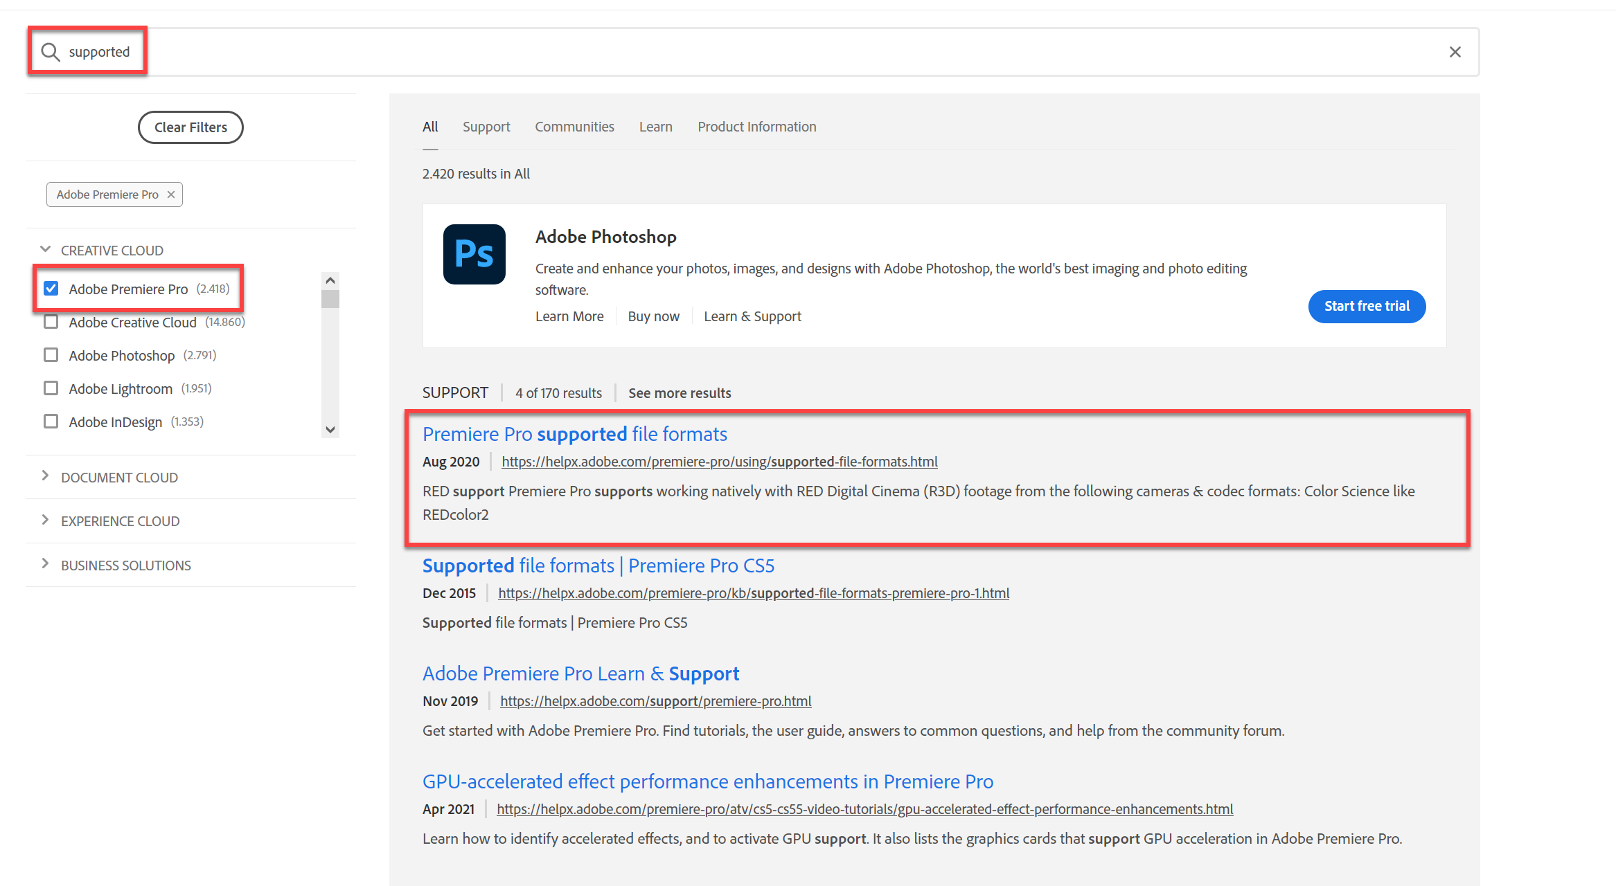Click the search magnifying glass icon
Image resolution: width=1616 pixels, height=886 pixels.
pos(49,51)
